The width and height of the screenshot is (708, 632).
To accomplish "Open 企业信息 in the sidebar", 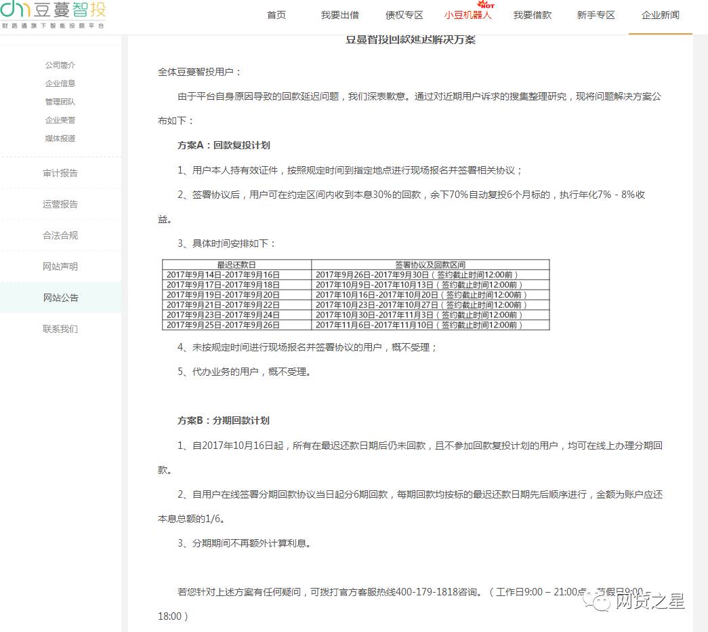I will 60,83.
